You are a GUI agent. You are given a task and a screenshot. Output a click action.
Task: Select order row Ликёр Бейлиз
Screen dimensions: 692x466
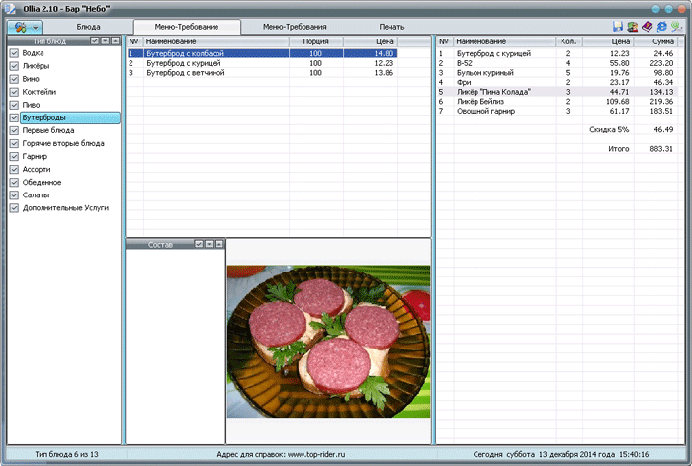(557, 102)
